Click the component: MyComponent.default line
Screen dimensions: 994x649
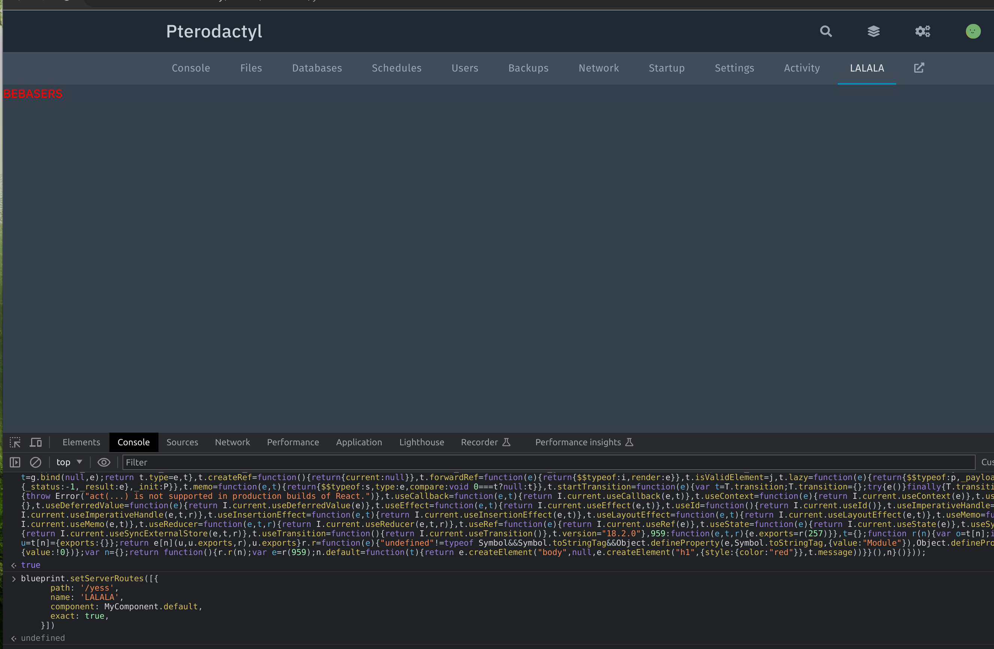(126, 606)
